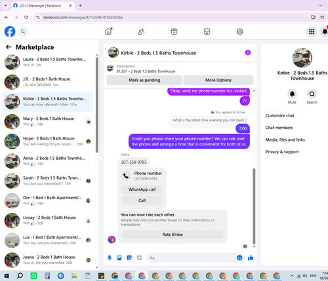
Task: Open a new browser tab
Action: click(x=80, y=6)
